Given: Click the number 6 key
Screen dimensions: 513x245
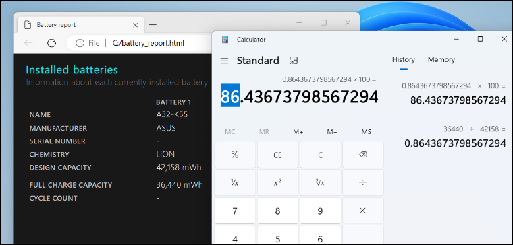Looking at the screenshot, I should pyautogui.click(x=321, y=235).
